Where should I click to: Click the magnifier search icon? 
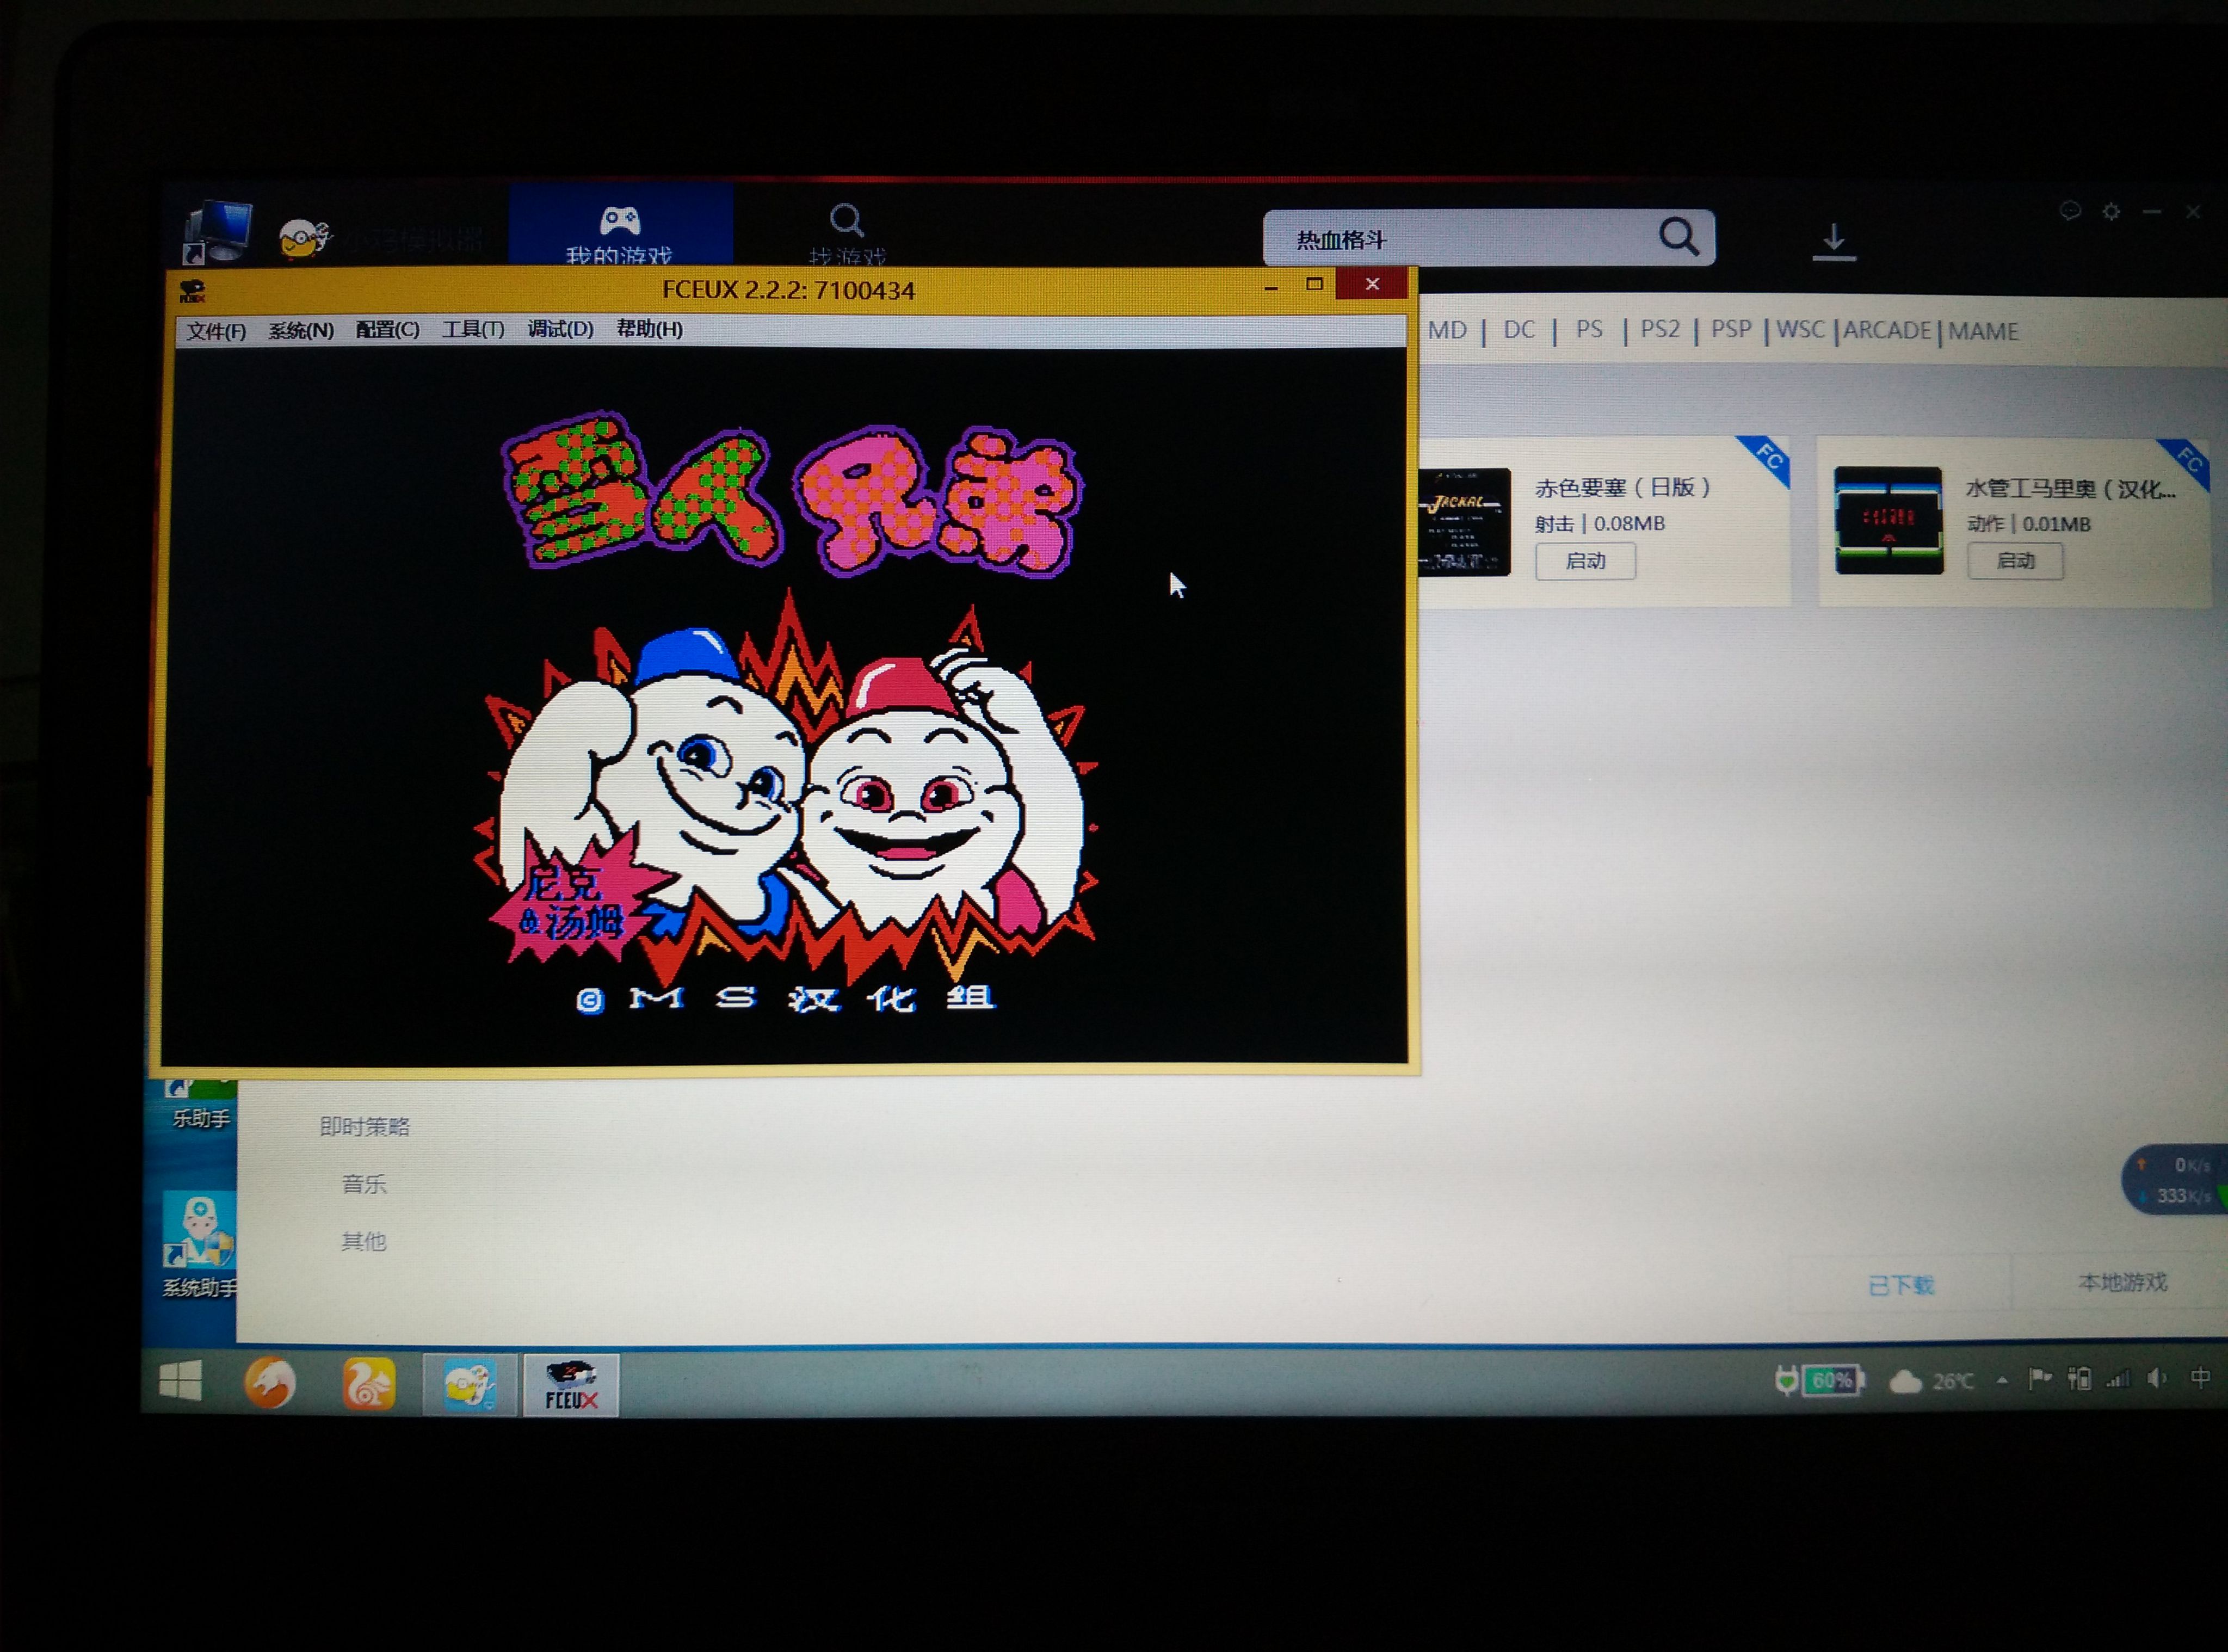[x=1679, y=237]
